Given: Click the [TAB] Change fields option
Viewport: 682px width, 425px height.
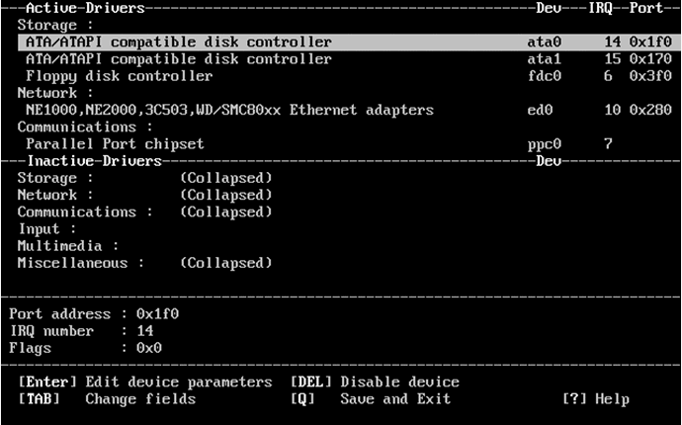Looking at the screenshot, I should coord(107,399).
